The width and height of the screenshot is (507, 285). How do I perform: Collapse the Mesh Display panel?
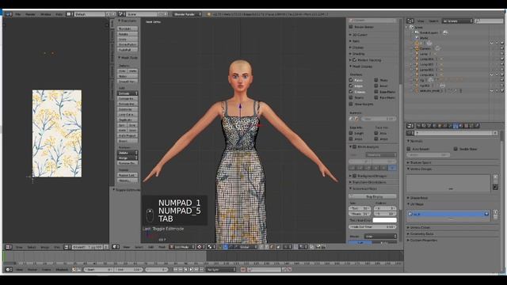(x=360, y=66)
